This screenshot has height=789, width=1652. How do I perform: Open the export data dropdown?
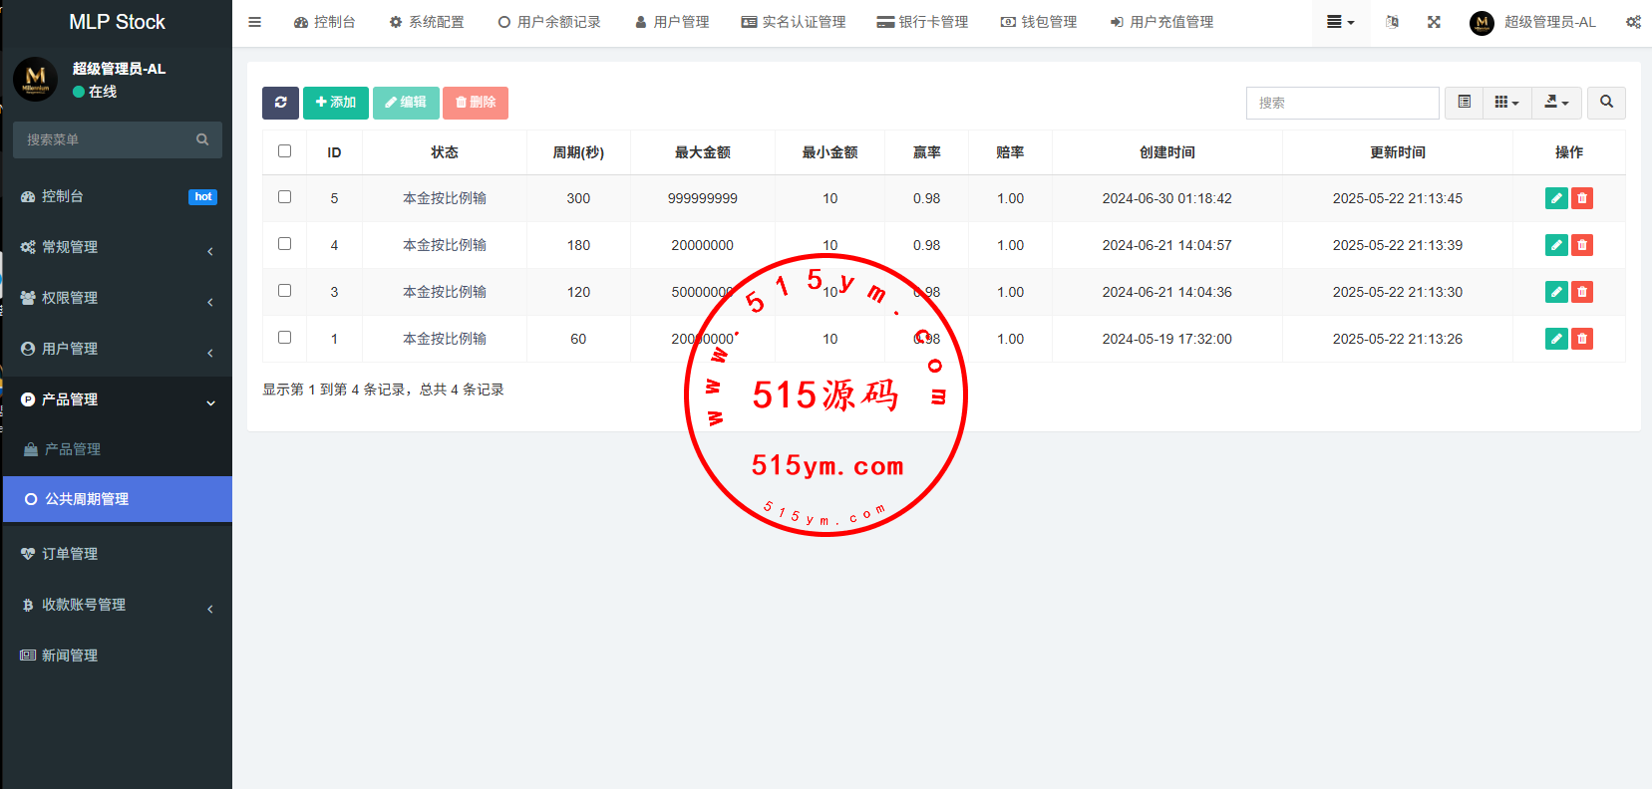point(1556,103)
